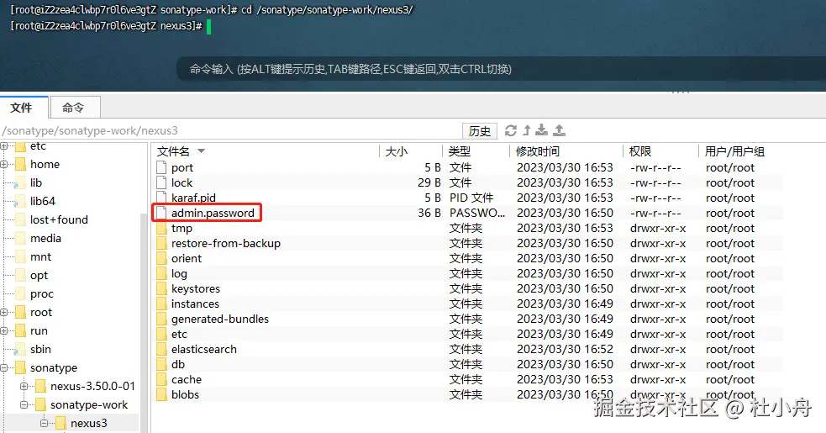This screenshot has width=826, height=433.
Task: Select the admin.password file icon
Action: pos(161,213)
